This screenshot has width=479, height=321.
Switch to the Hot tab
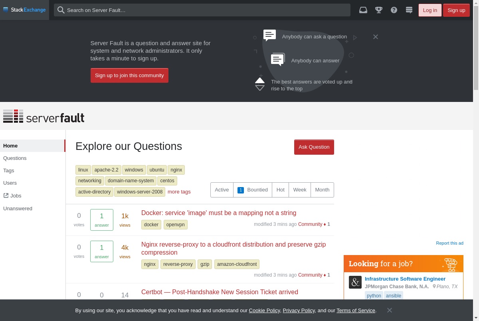pyautogui.click(x=281, y=190)
